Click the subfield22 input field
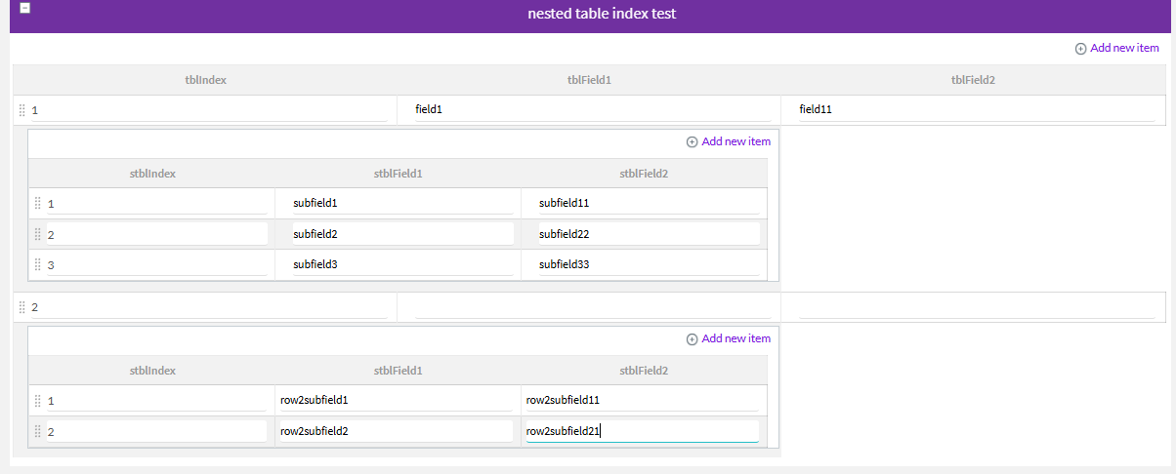This screenshot has height=474, width=1176. (648, 234)
